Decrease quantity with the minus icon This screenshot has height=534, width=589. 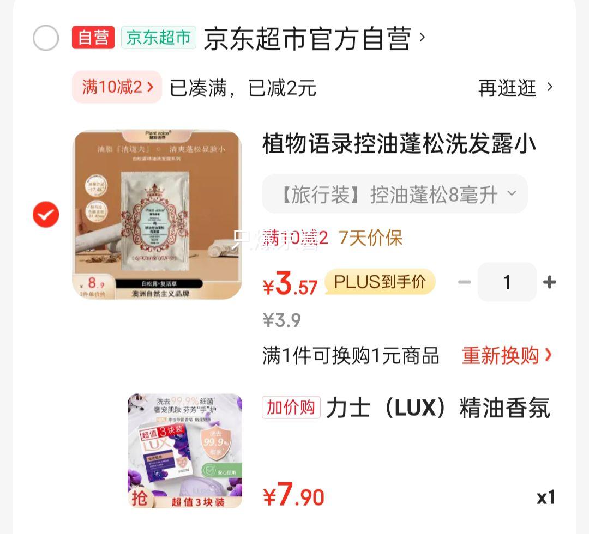[x=464, y=282]
